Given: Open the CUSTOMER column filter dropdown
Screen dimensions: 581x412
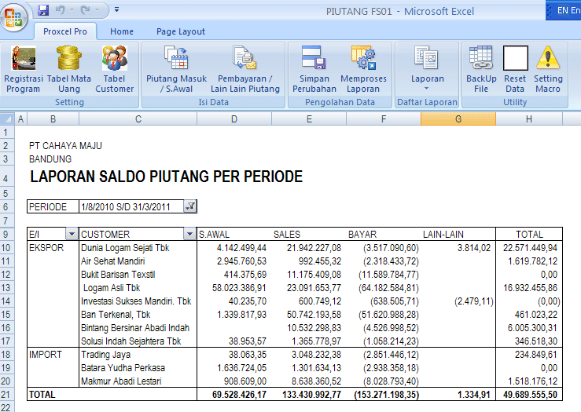Looking at the screenshot, I should coord(189,234).
